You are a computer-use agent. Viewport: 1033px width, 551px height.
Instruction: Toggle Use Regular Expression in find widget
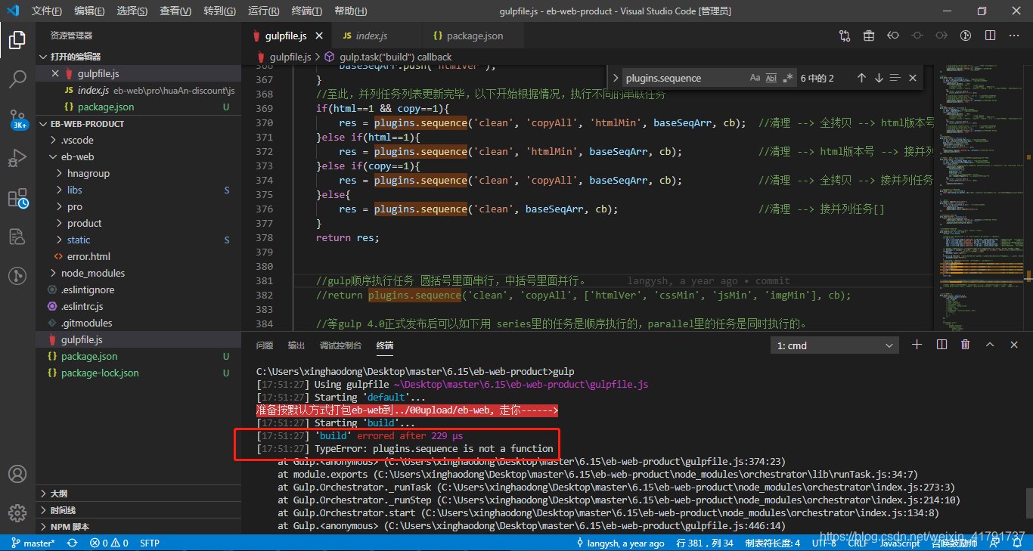coord(788,78)
